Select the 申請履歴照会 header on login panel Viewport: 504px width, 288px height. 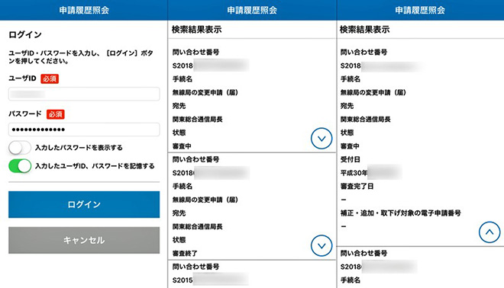[84, 10]
